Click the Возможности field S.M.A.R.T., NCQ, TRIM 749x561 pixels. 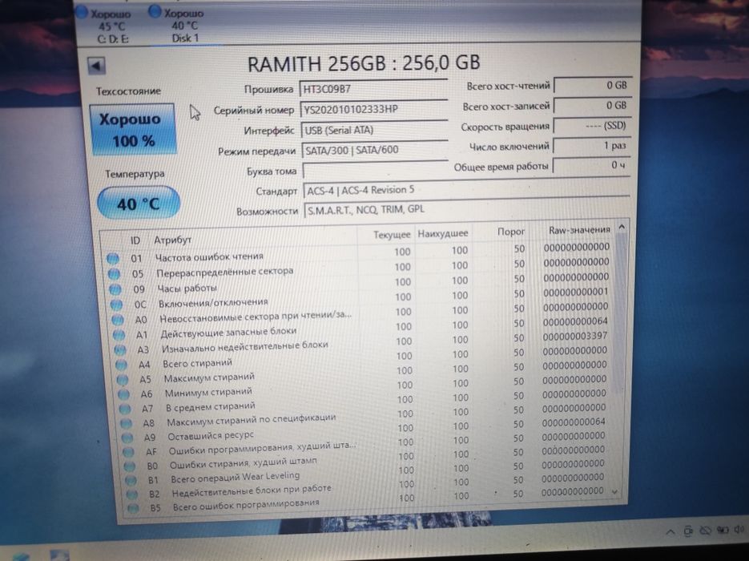(x=467, y=209)
